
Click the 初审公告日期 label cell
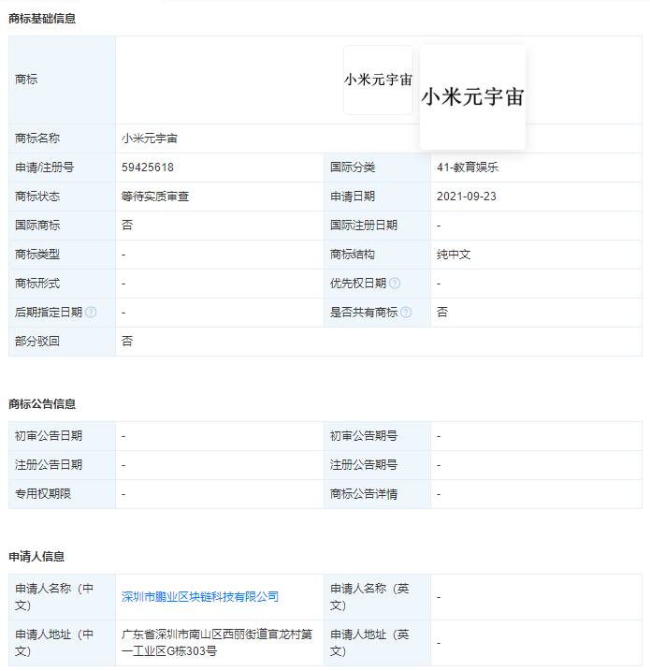coord(62,436)
